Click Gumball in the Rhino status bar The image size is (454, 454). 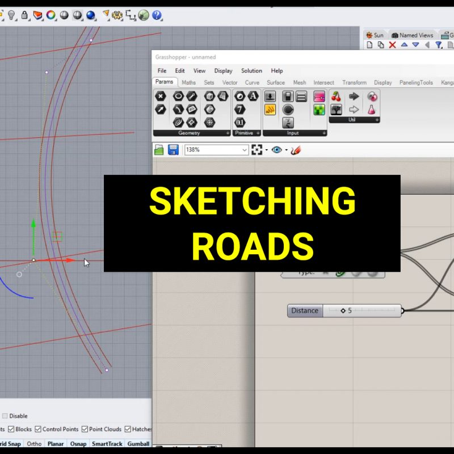(x=138, y=444)
